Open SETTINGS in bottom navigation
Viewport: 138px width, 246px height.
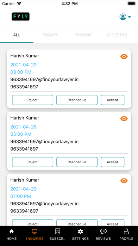[x=80, y=235]
